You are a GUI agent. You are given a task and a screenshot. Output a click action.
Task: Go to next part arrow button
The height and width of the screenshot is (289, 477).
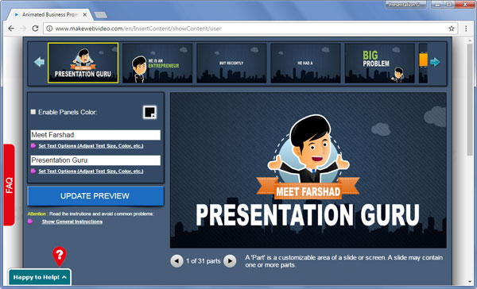[230, 261]
